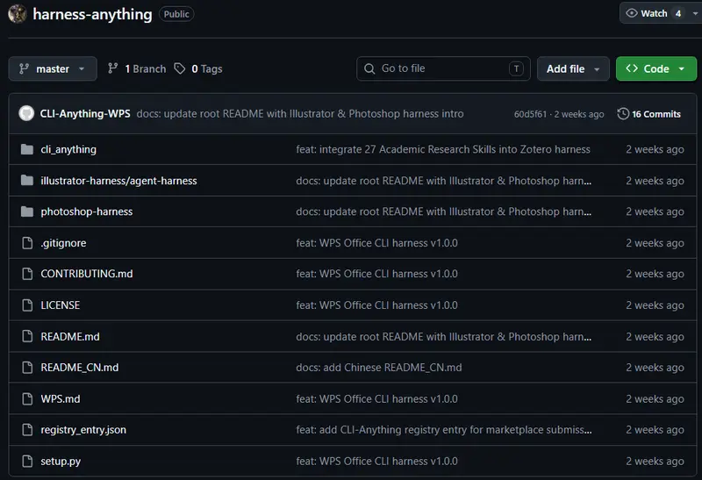Click the .gitignore file icon
The image size is (702, 480).
click(27, 243)
